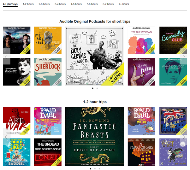This screenshot has height=170, width=190.
Task: Open Evil Has a Name cover
Action: click(48, 40)
